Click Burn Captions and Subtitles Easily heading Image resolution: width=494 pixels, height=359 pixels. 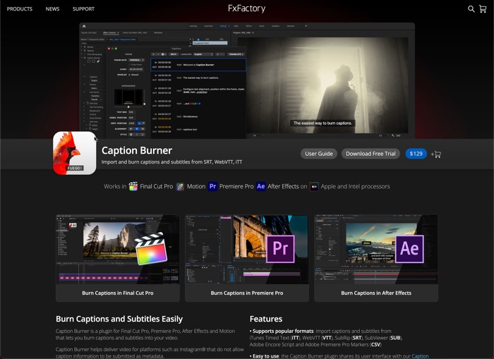click(119, 319)
